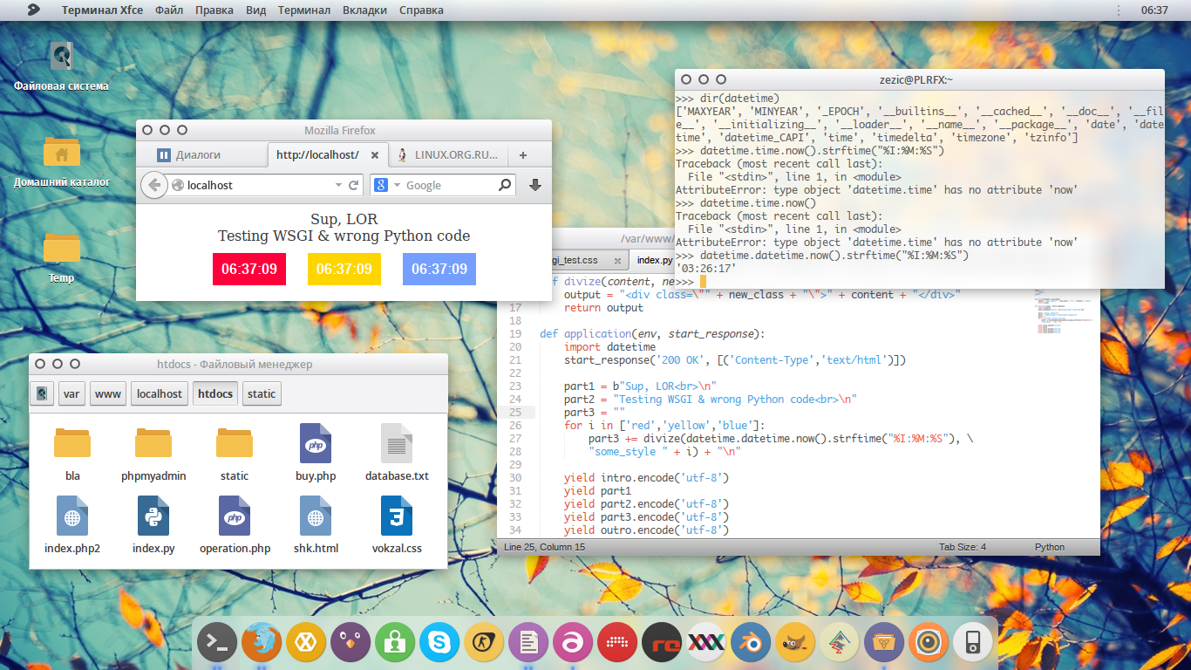Select database.txt file icon

point(397,452)
